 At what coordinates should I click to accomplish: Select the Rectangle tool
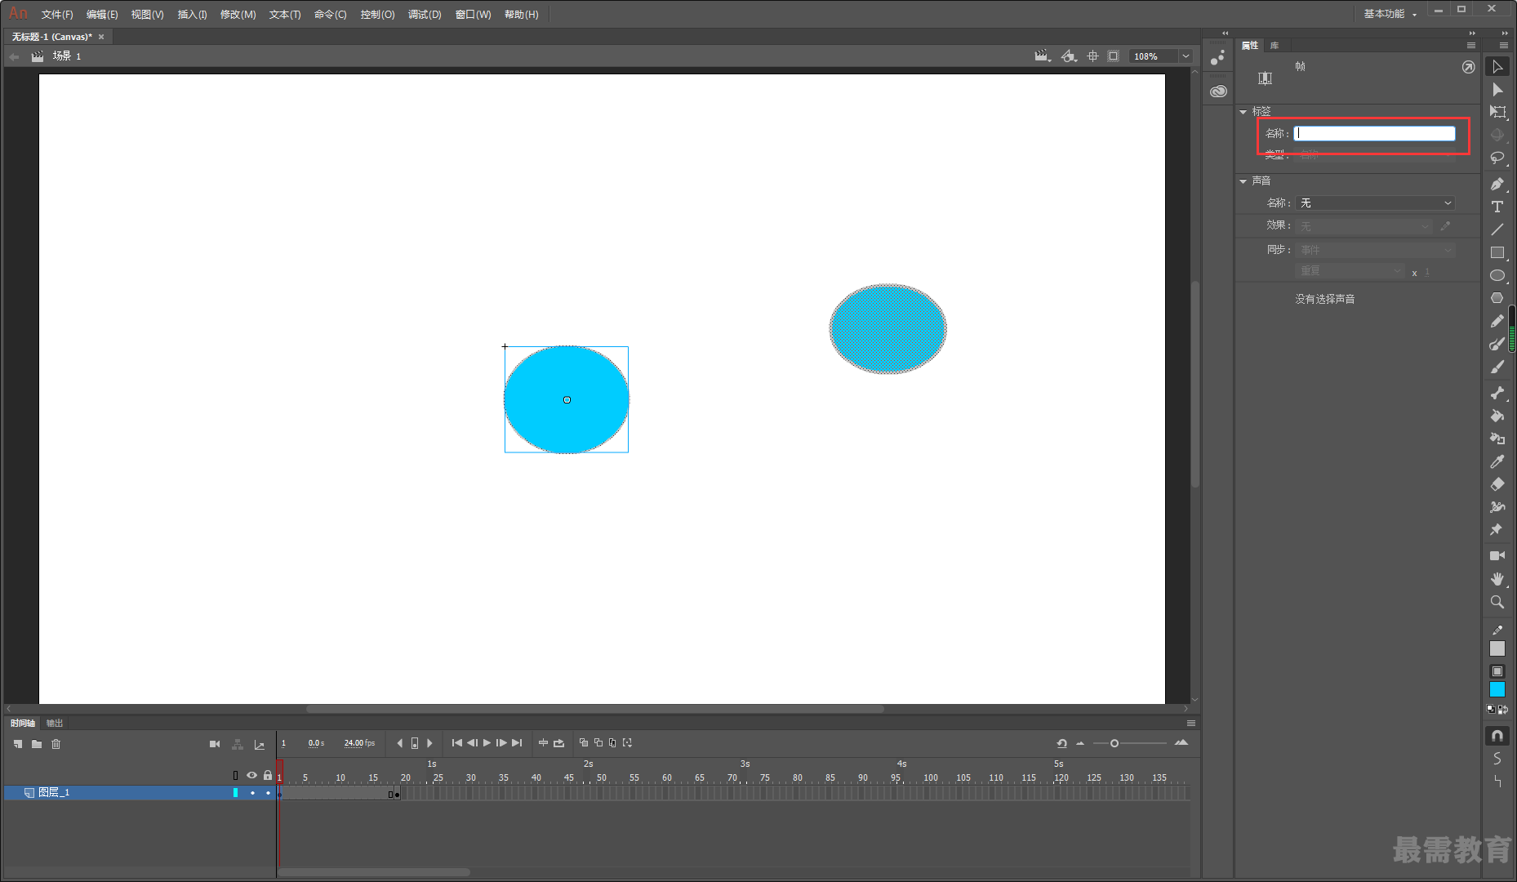[x=1497, y=252]
